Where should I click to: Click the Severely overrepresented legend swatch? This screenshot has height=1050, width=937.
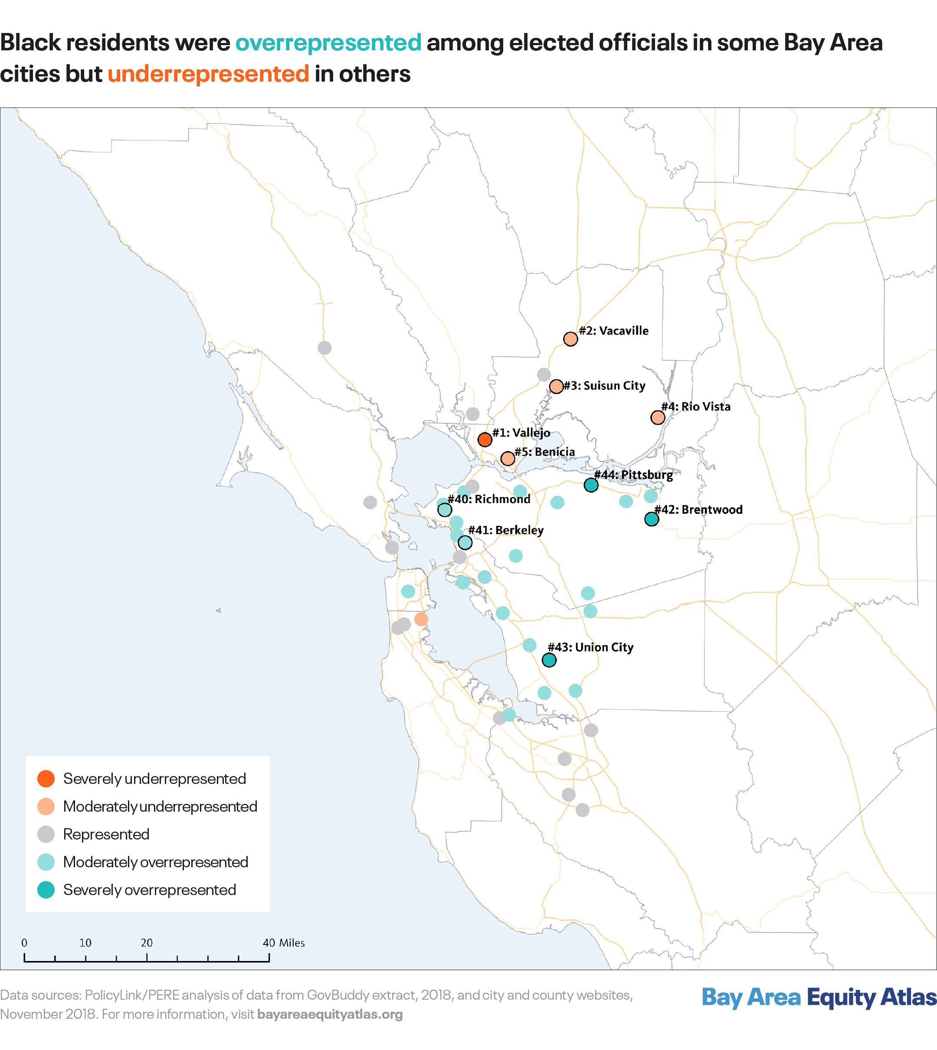[x=46, y=890]
